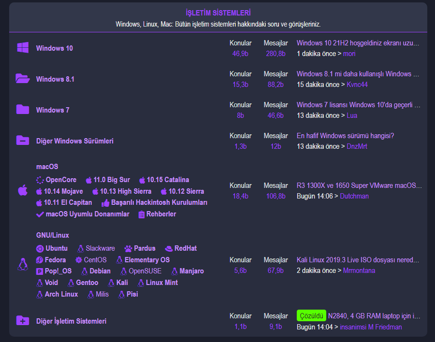Open the Debian subforum
This screenshot has height=342, width=435.
tap(100, 271)
